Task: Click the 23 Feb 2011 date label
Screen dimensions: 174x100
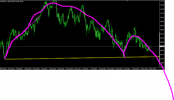Action: (28, 69)
